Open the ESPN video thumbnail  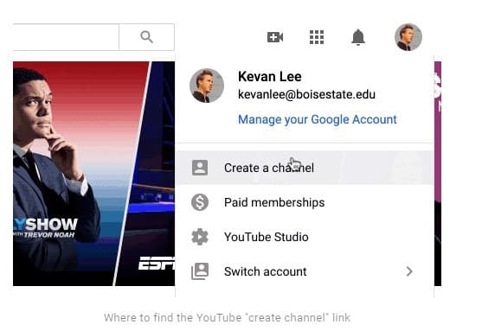tap(148, 174)
